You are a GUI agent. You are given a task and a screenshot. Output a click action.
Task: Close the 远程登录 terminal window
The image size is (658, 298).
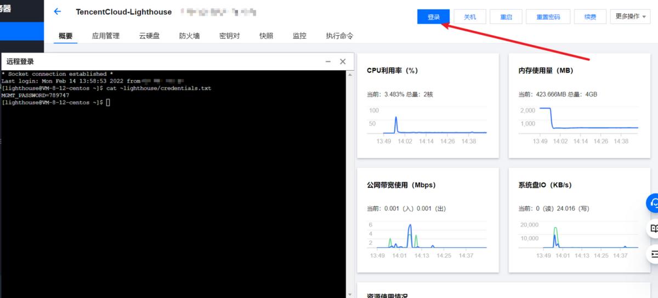click(343, 62)
